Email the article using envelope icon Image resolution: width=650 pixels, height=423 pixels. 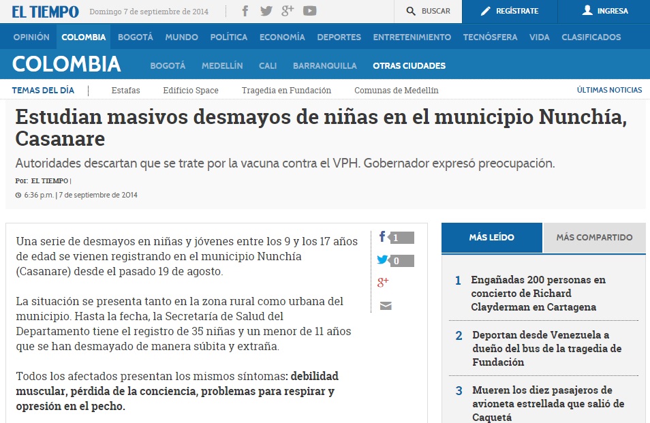[386, 306]
